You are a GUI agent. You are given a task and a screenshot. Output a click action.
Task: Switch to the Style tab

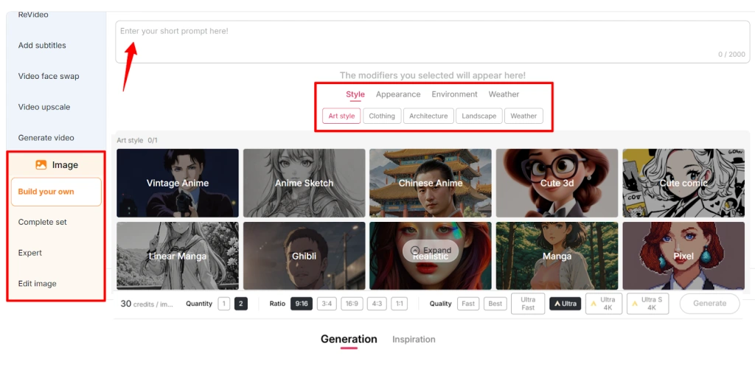355,94
